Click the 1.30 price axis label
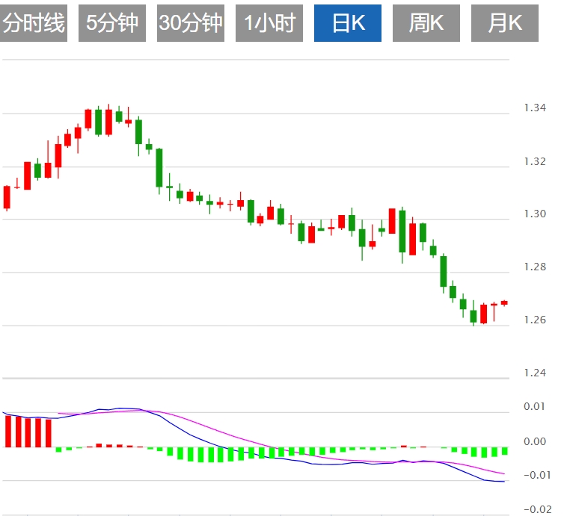 [535, 214]
